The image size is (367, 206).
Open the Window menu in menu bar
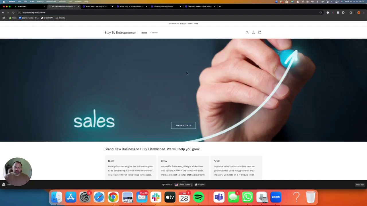tap(78, 2)
